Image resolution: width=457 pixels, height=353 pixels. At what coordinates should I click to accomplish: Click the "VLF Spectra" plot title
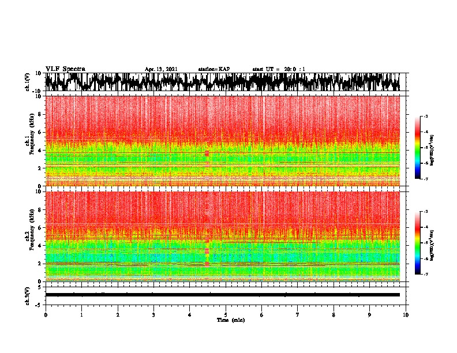coord(65,69)
